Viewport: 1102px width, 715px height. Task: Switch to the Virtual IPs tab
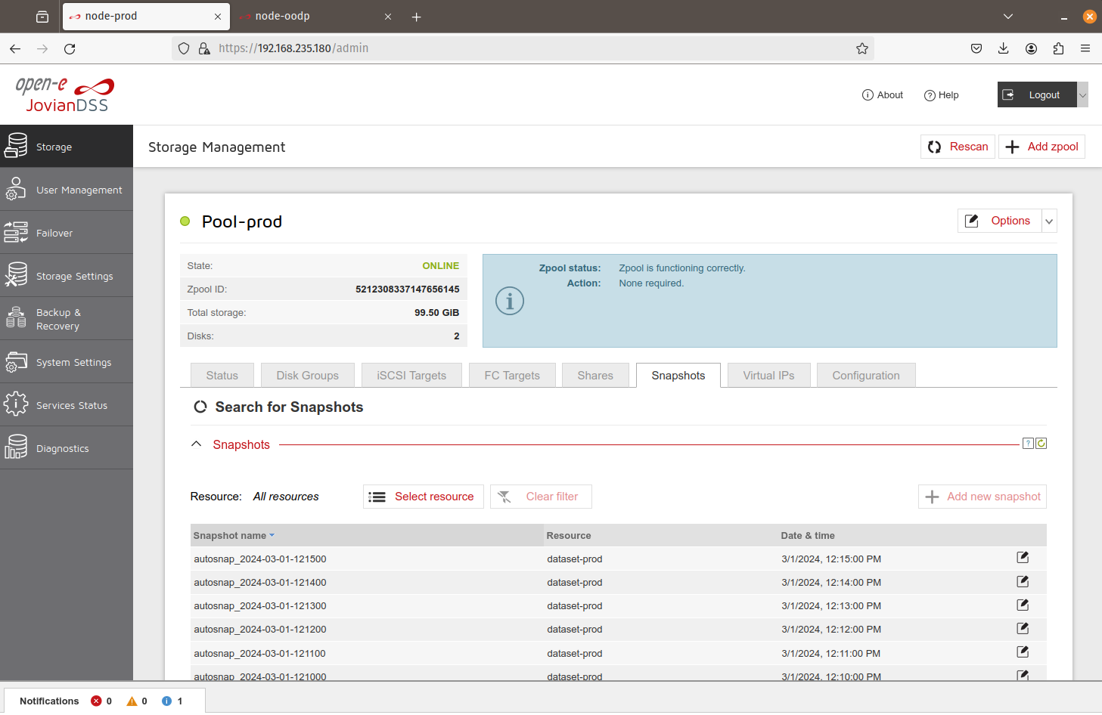[x=769, y=376]
